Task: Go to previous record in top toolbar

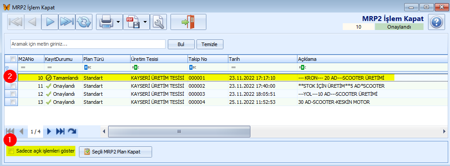Action: [33, 22]
